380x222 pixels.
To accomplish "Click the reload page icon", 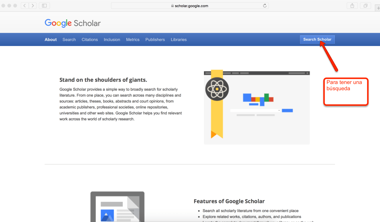I will (x=264, y=6).
